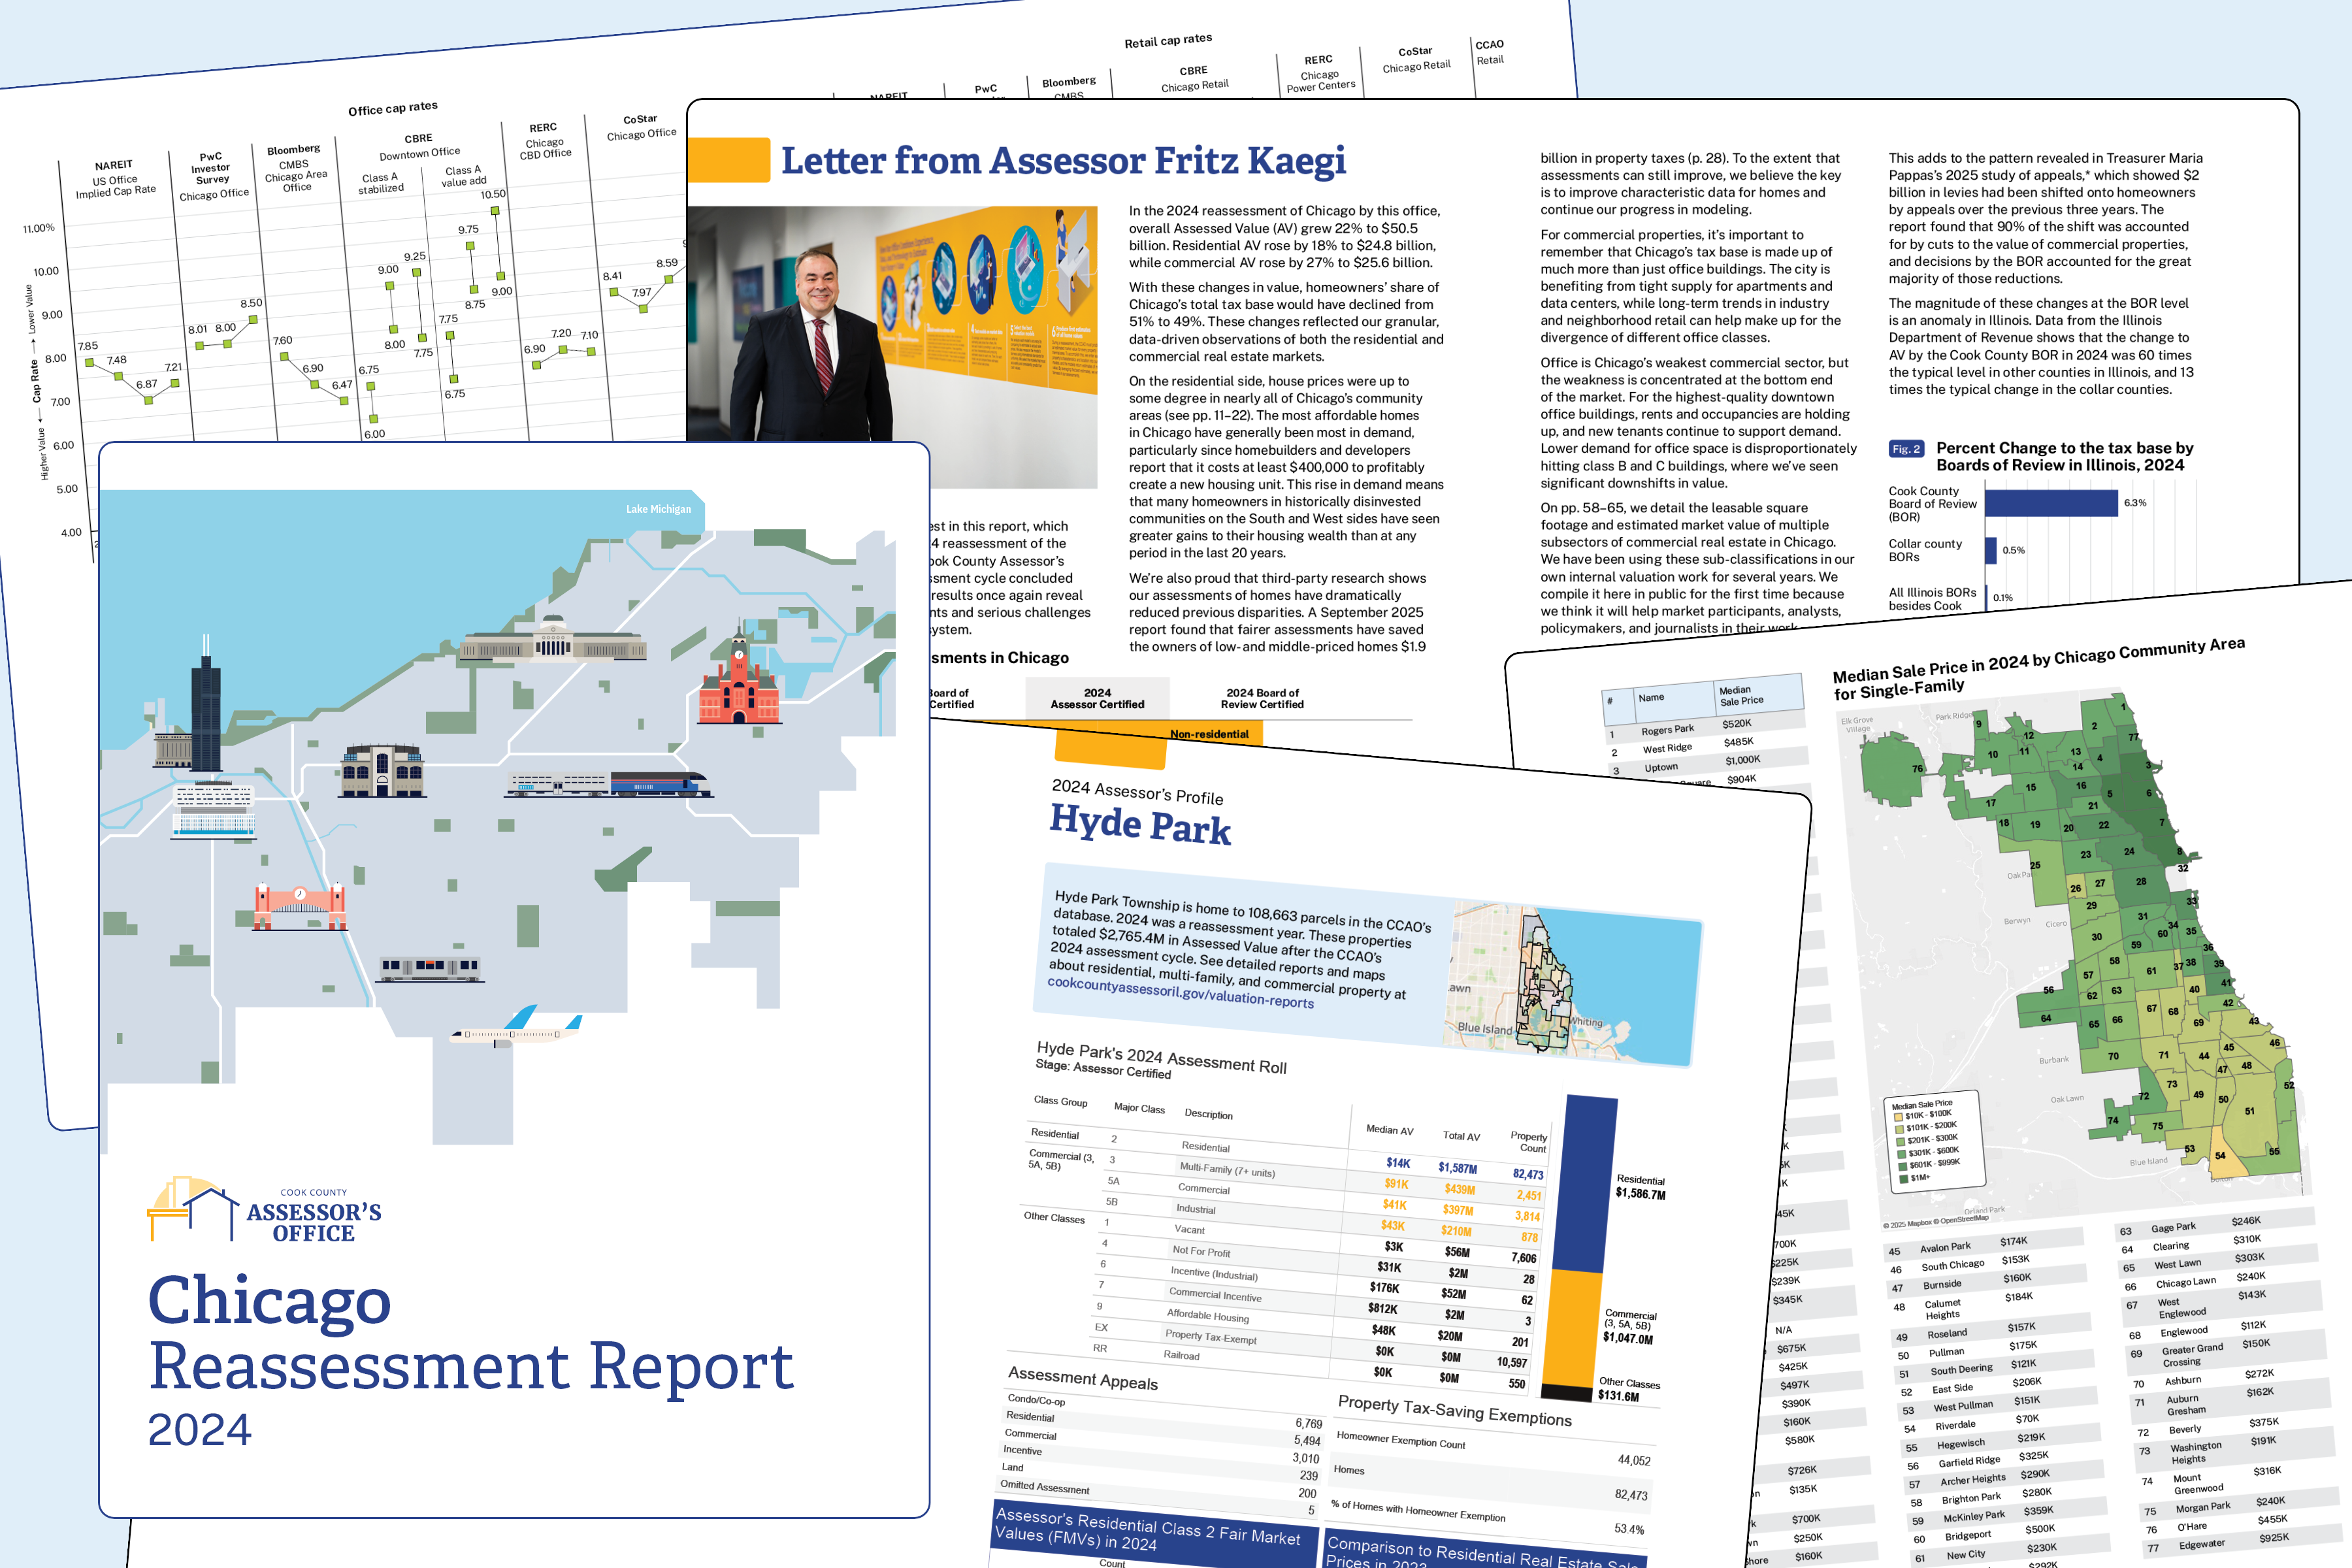Click the 'Affordable Housing' row description
The image size is (2352, 1568).
[x=1207, y=1315]
